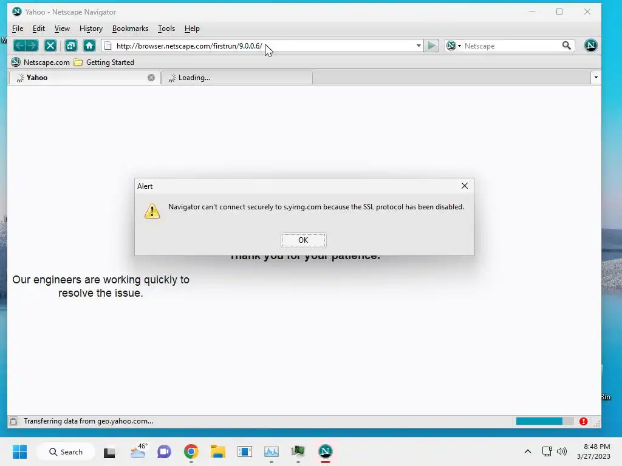Click the volume speaker icon
The height and width of the screenshot is (466, 622).
[562, 451]
